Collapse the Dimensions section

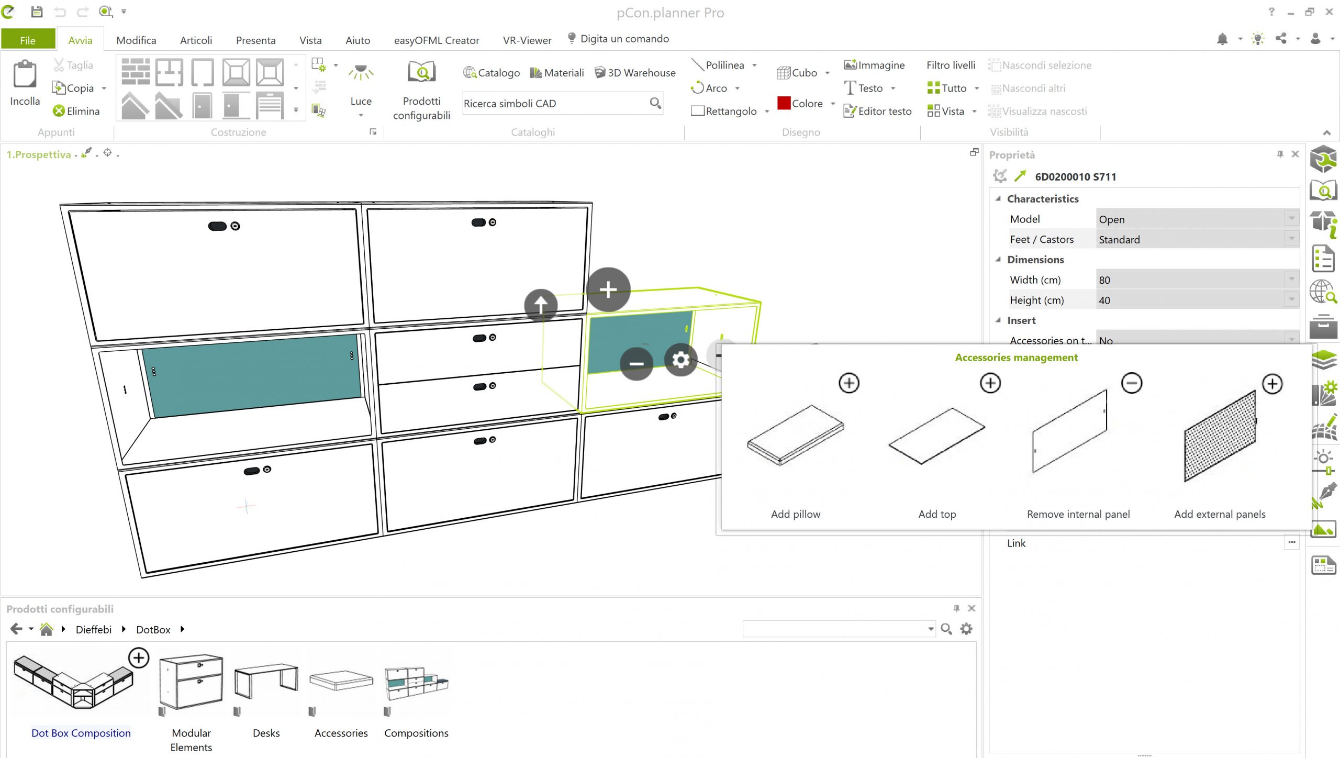pos(998,260)
